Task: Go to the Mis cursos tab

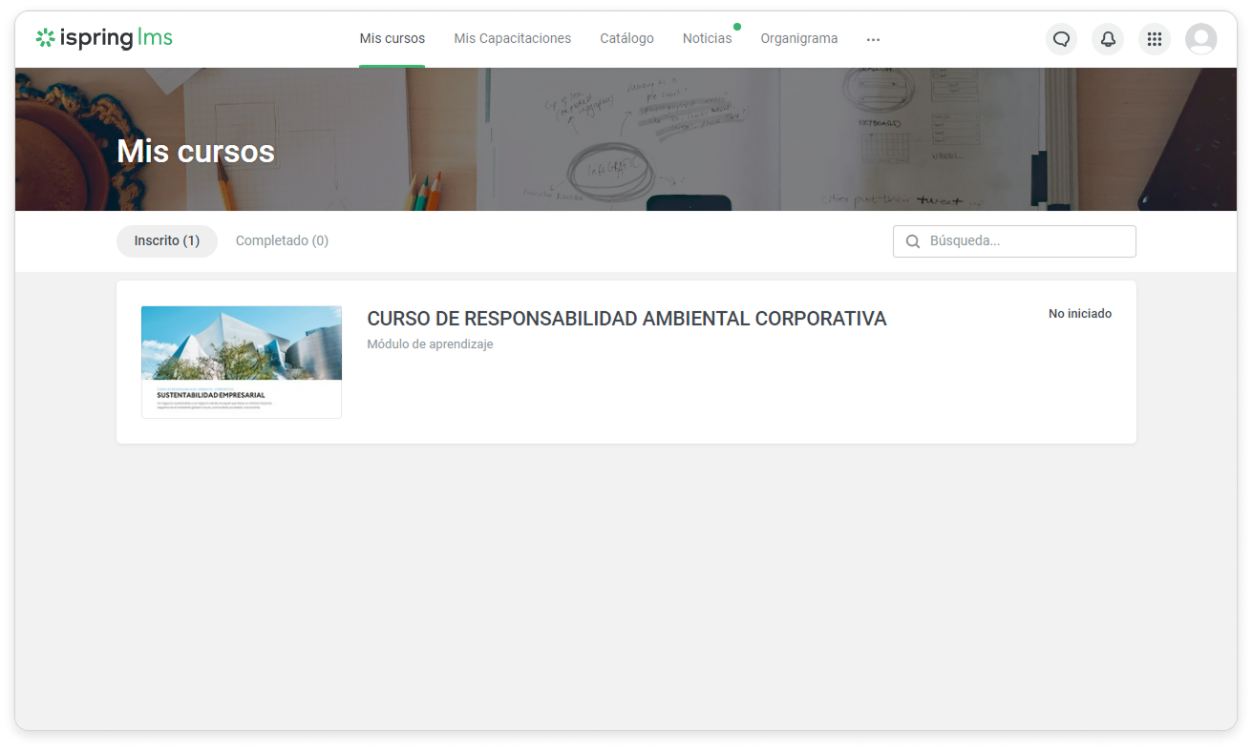Action: click(392, 39)
